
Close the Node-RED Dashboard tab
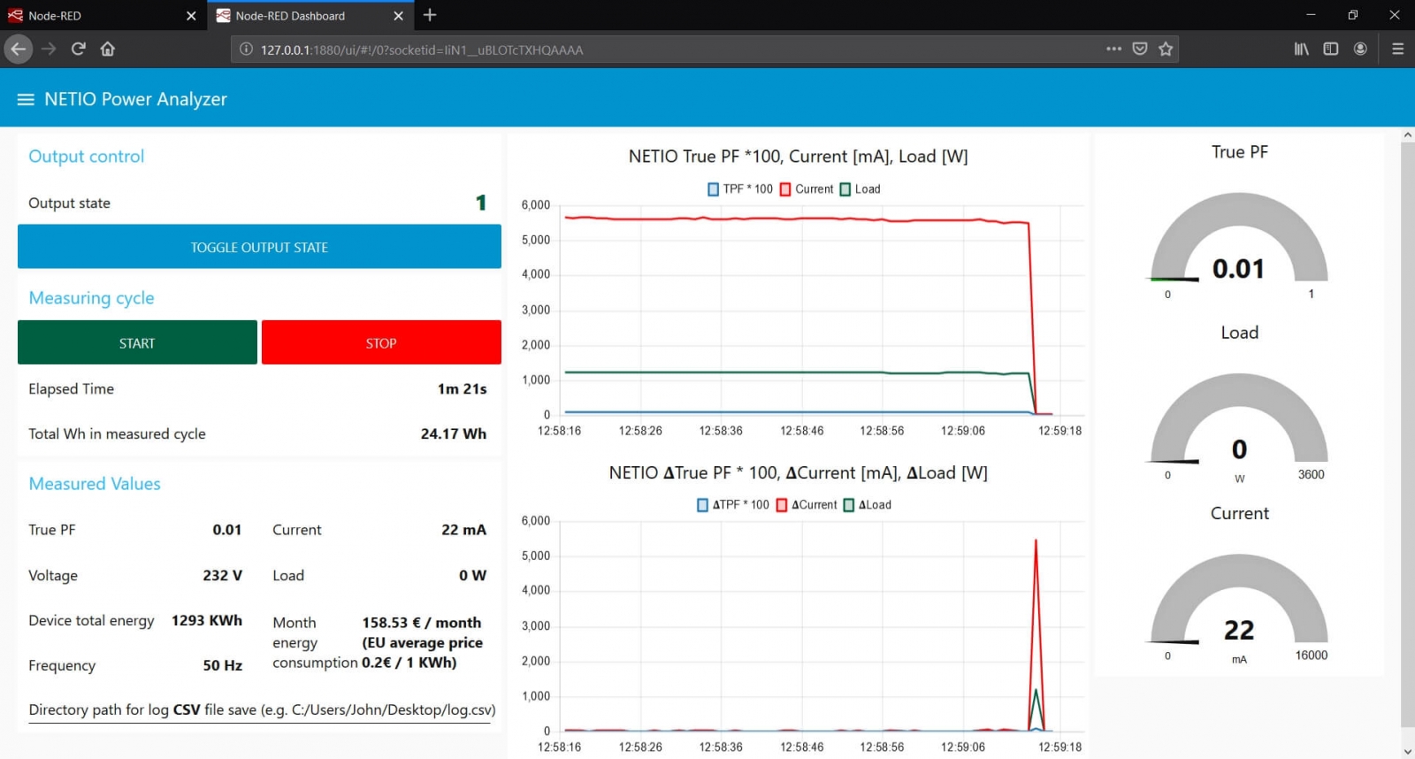pyautogui.click(x=398, y=16)
